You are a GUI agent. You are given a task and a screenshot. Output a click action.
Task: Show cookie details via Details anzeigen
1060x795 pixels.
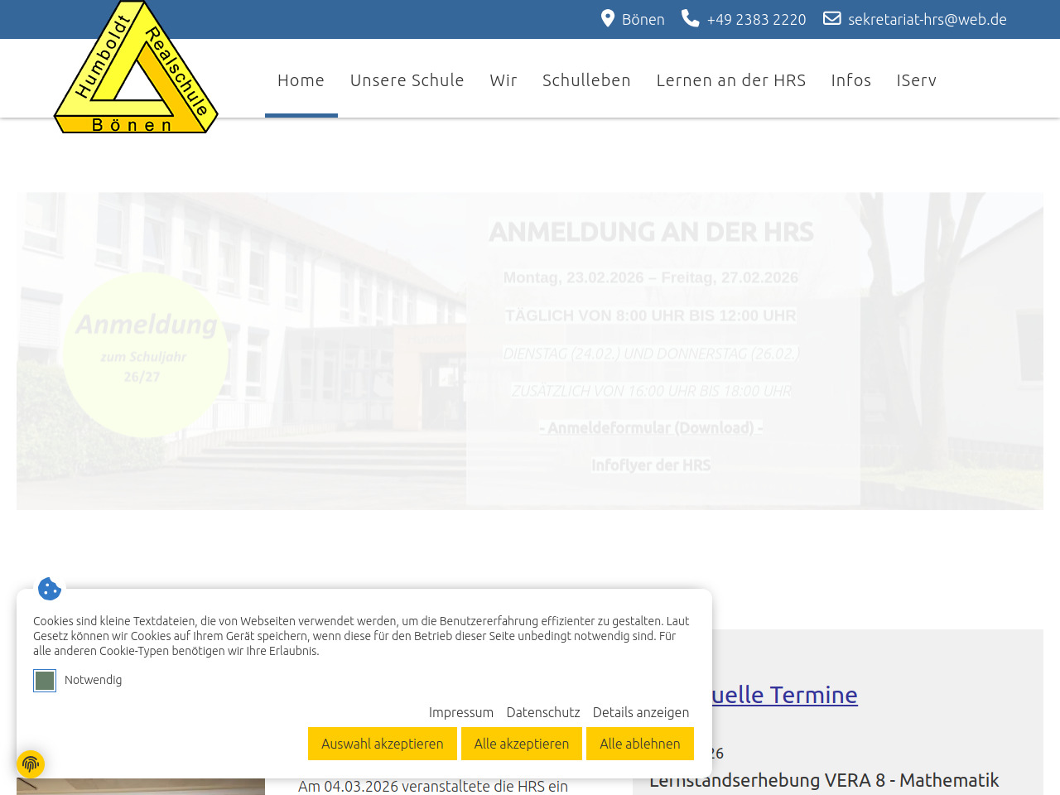point(640,712)
